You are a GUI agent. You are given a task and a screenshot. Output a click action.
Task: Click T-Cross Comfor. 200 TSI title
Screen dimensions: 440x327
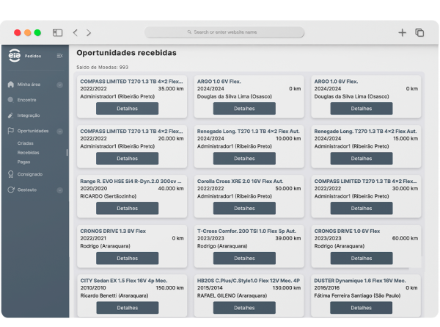[246, 231]
